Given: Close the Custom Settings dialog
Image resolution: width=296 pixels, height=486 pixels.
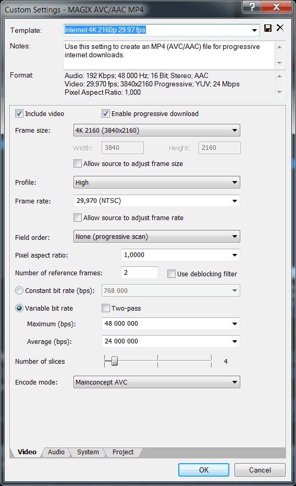Looking at the screenshot, I should (x=276, y=7).
